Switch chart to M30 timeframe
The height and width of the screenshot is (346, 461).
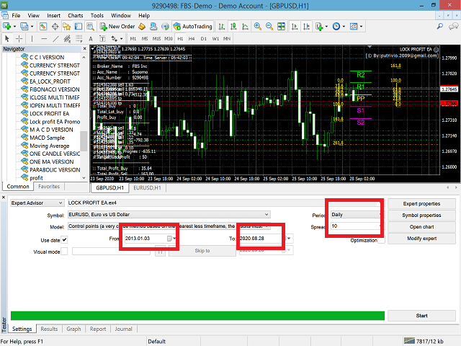pos(169,38)
